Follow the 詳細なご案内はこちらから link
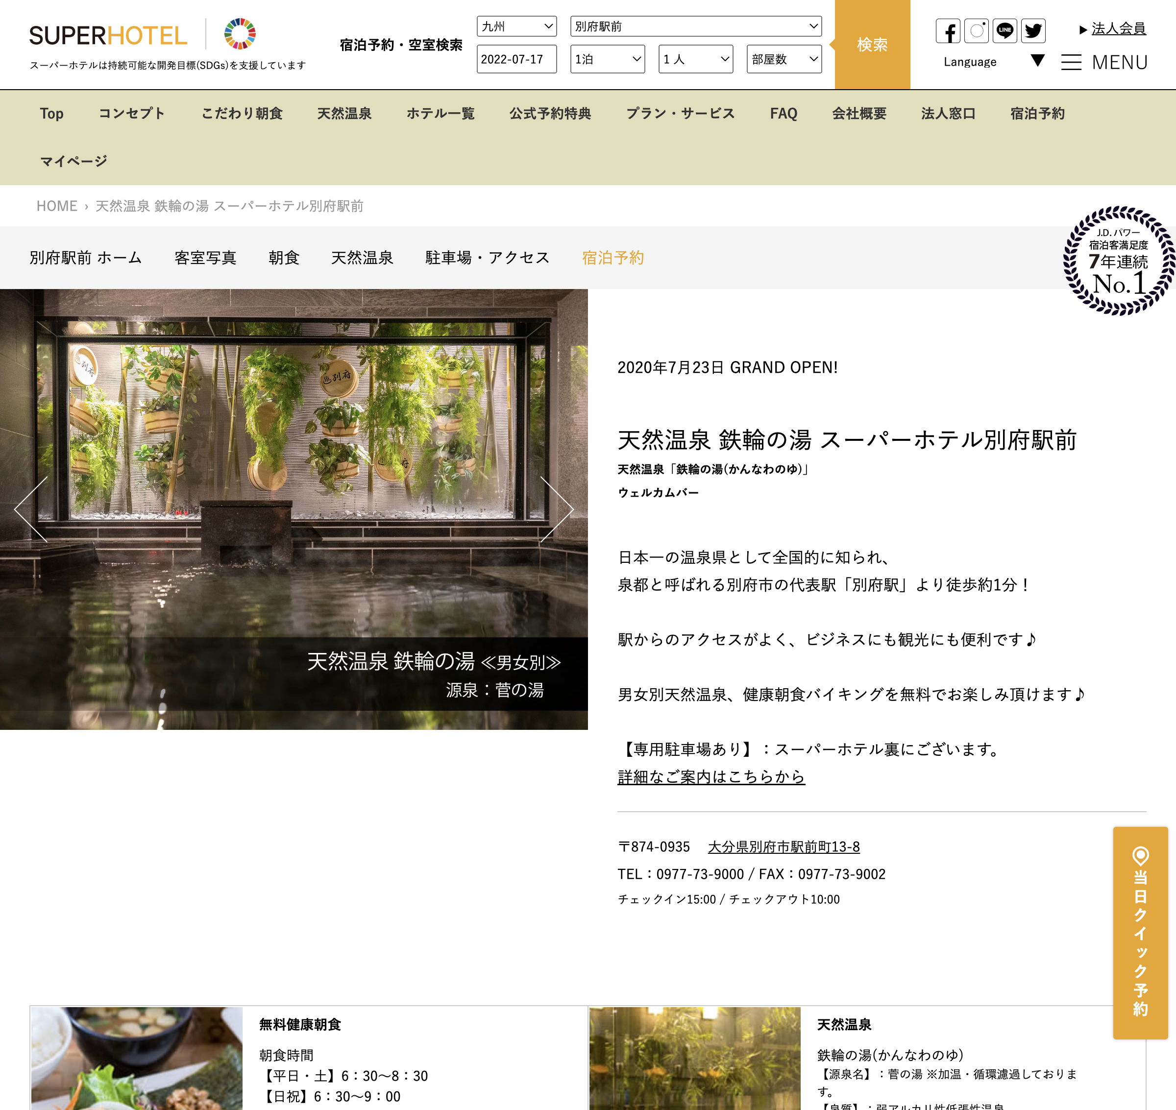1176x1110 pixels. click(x=711, y=777)
